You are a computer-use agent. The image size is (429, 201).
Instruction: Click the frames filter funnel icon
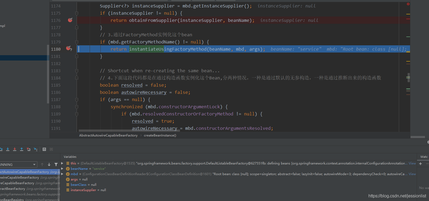point(56,164)
